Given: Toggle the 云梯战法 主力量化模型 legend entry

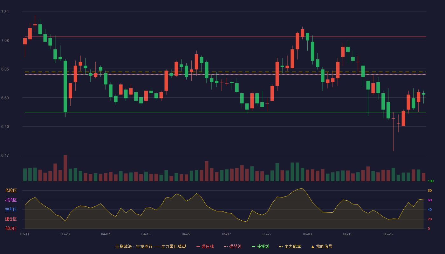Looking at the screenshot, I should 150,246.
